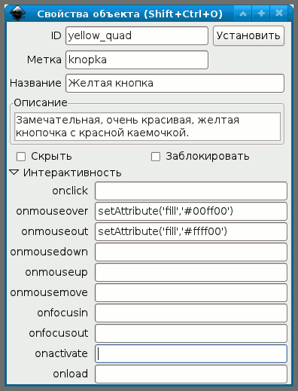Viewport: 298px width, 391px height.
Task: Click the Inkscape logo icon in title bar
Action: 18,14
